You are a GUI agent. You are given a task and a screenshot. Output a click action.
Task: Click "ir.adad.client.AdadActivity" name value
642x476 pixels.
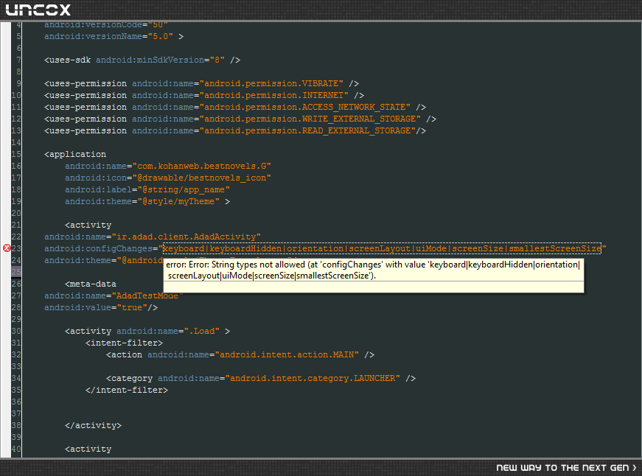(186, 237)
